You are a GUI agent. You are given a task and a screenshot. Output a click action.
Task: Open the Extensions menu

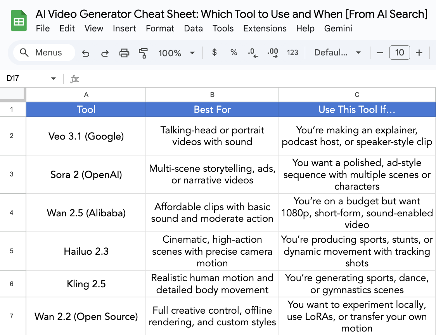point(265,28)
